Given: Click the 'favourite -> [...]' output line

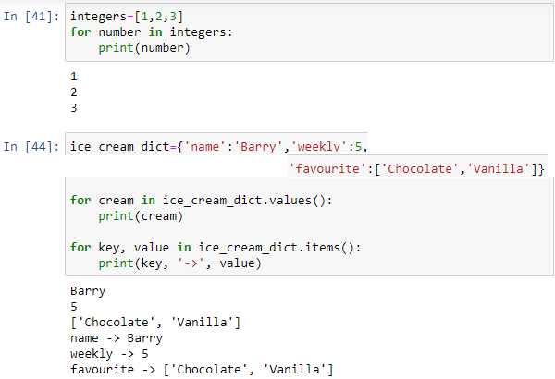Looking at the screenshot, I should 201,369.
